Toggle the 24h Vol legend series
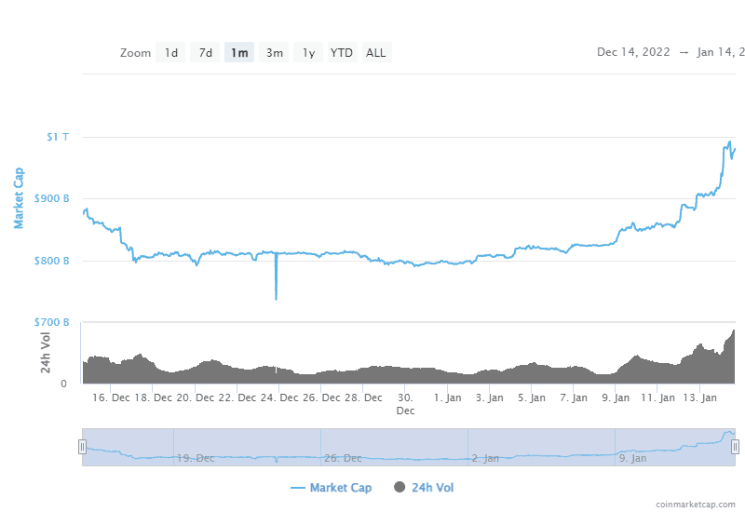The image size is (745, 512). (x=432, y=487)
